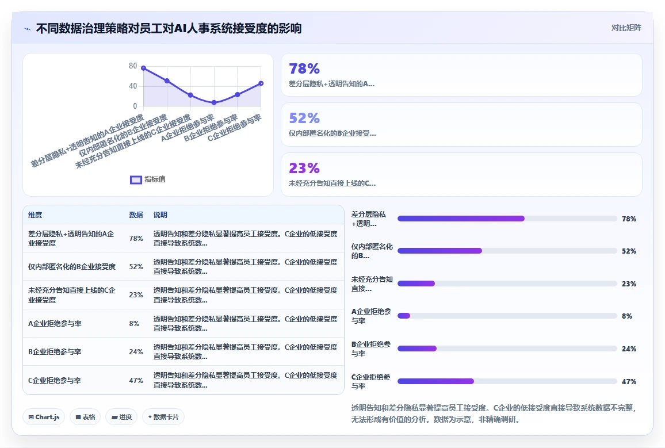Click the 24% table cell
The height and width of the screenshot is (448, 665).
point(136,352)
